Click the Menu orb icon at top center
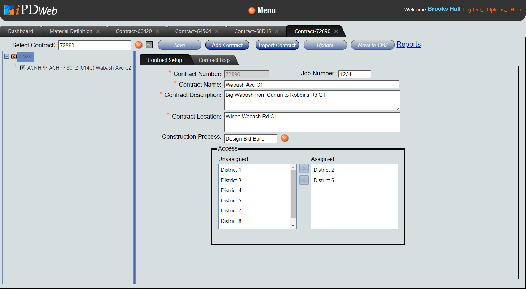This screenshot has height=289, width=526. pos(251,10)
